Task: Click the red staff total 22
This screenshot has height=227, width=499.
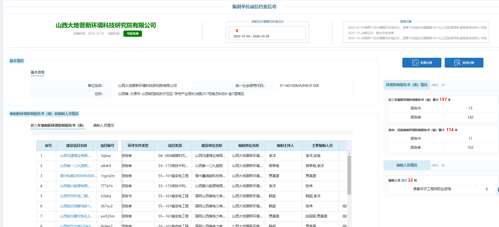Action: tap(411, 180)
